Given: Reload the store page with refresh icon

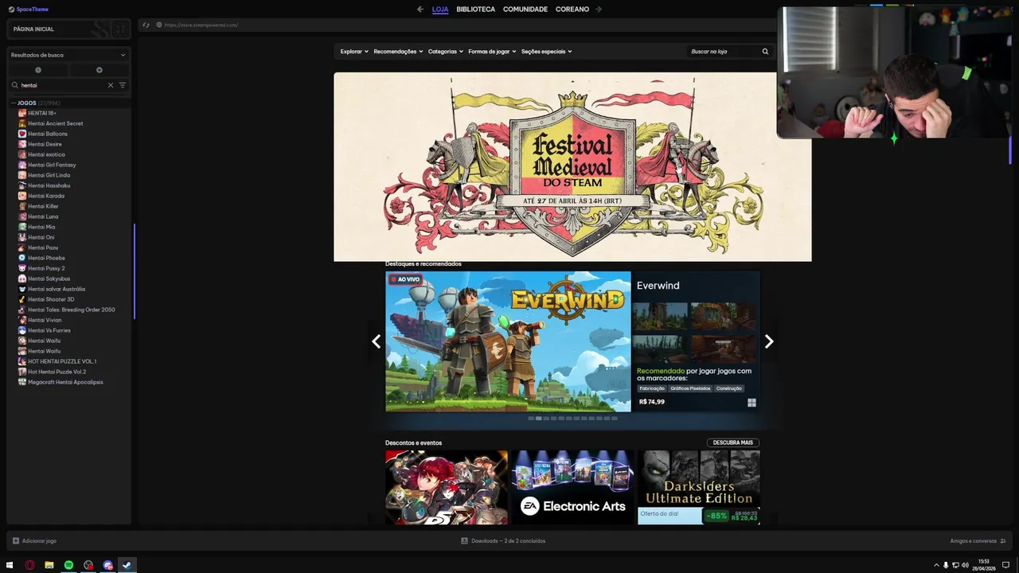Looking at the screenshot, I should click(146, 25).
